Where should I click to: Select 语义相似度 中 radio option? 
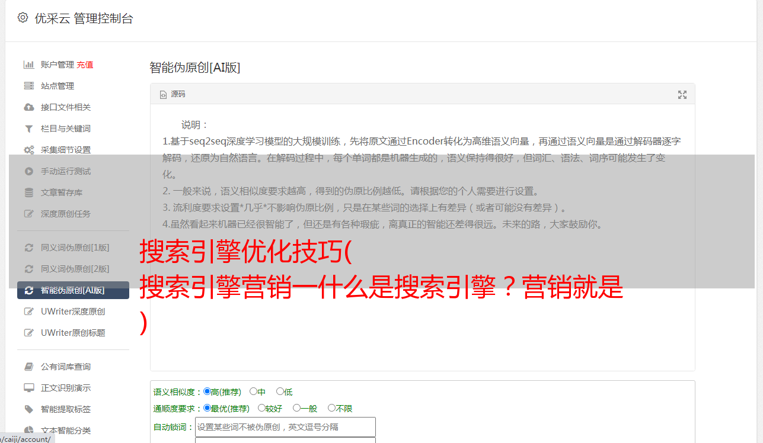[x=253, y=391]
